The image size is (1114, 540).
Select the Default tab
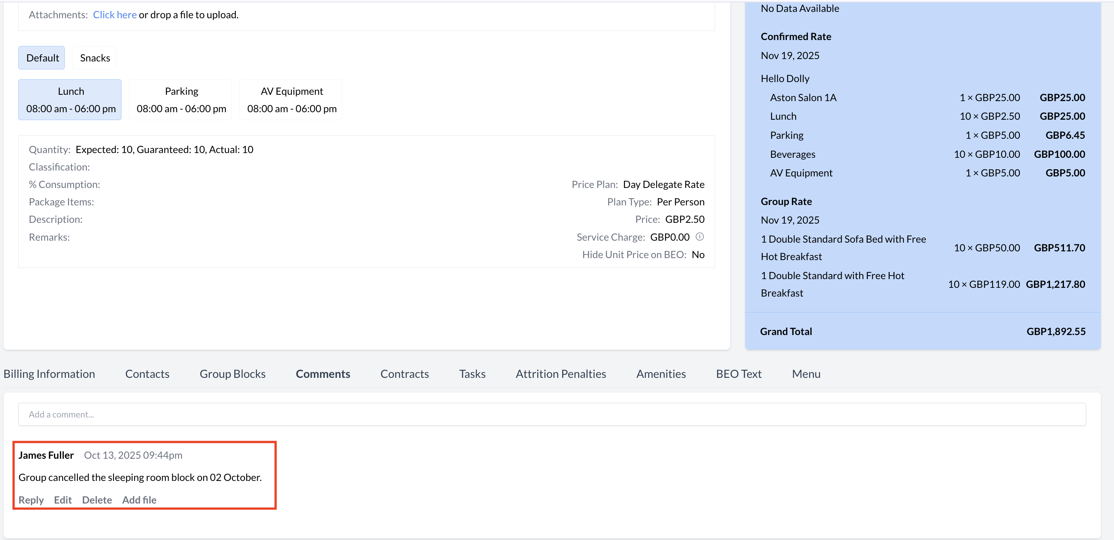coord(42,58)
